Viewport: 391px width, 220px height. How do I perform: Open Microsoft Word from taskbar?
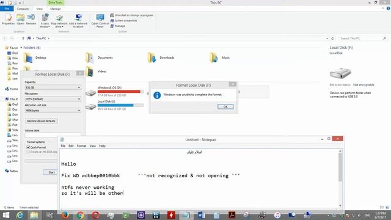click(x=202, y=215)
